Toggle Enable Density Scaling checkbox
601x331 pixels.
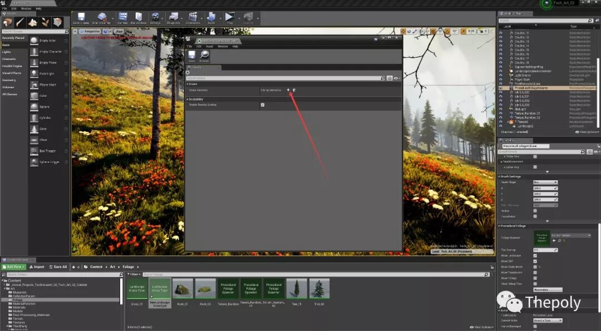point(263,105)
